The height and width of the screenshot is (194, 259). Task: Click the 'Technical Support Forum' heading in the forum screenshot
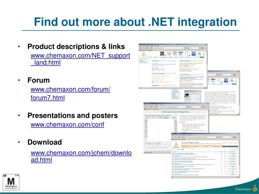[x=190, y=142]
